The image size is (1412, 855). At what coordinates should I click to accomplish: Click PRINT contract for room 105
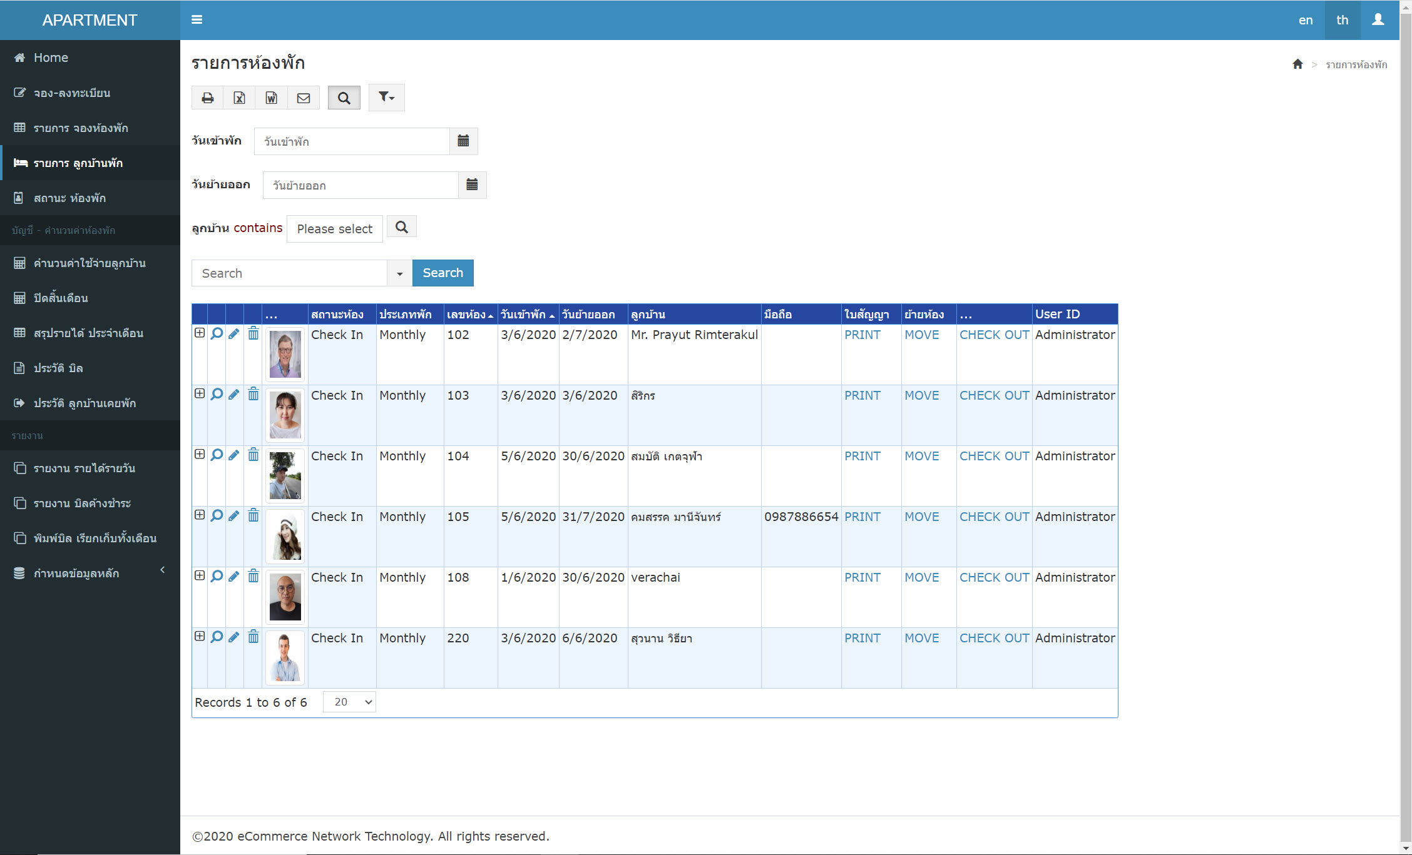pyautogui.click(x=862, y=517)
